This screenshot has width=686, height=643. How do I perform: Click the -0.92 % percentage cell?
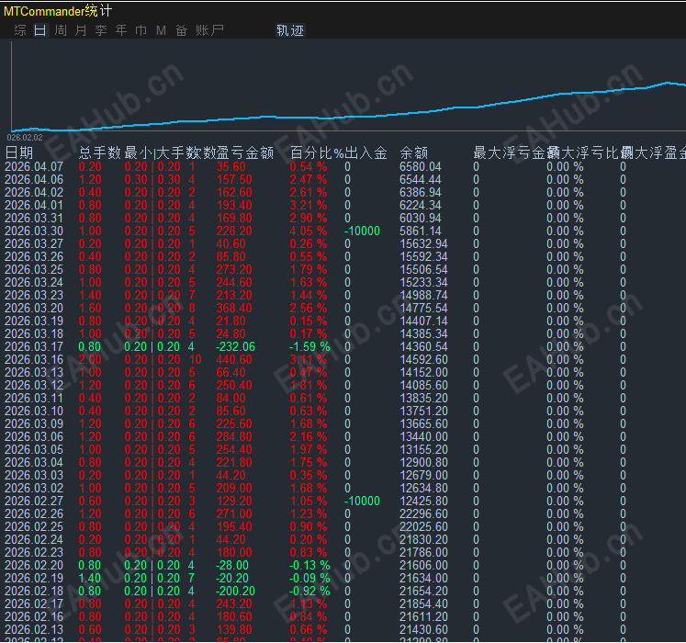click(x=309, y=591)
